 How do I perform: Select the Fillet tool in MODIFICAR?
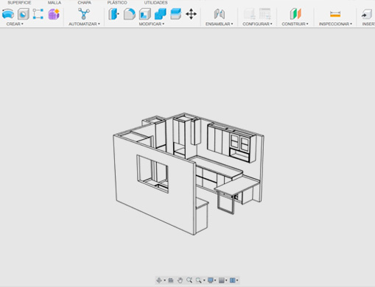pos(129,14)
